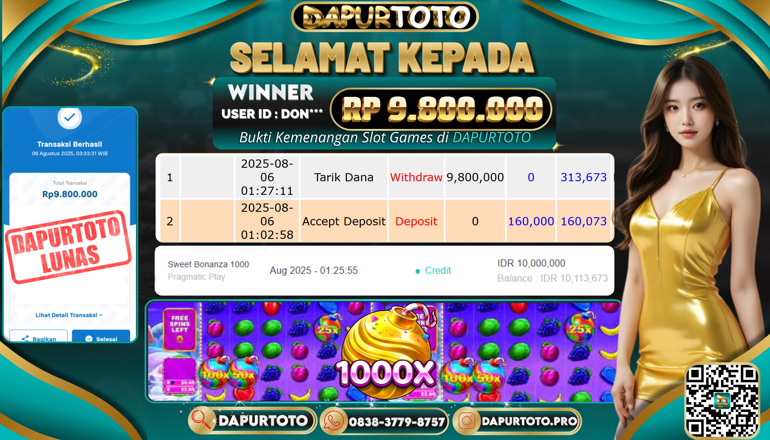Screen dimensions: 770x440
Task: Click the checkmark success icon above Transaksi Berhasil
Action: (70, 117)
